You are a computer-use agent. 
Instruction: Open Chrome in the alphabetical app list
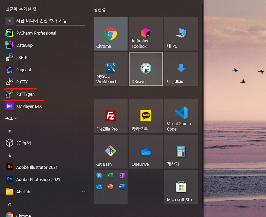point(45,215)
